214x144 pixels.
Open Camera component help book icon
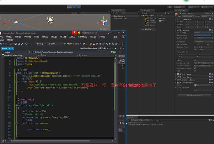coord(210,30)
